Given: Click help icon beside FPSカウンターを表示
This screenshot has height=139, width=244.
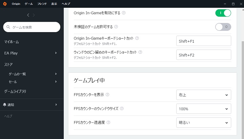Looking at the screenshot, I should [107, 95].
